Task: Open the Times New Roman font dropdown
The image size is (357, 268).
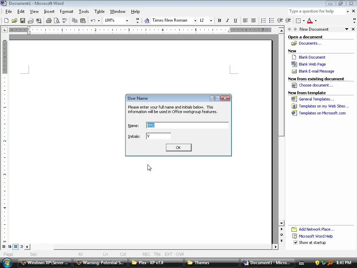Action: (195, 21)
